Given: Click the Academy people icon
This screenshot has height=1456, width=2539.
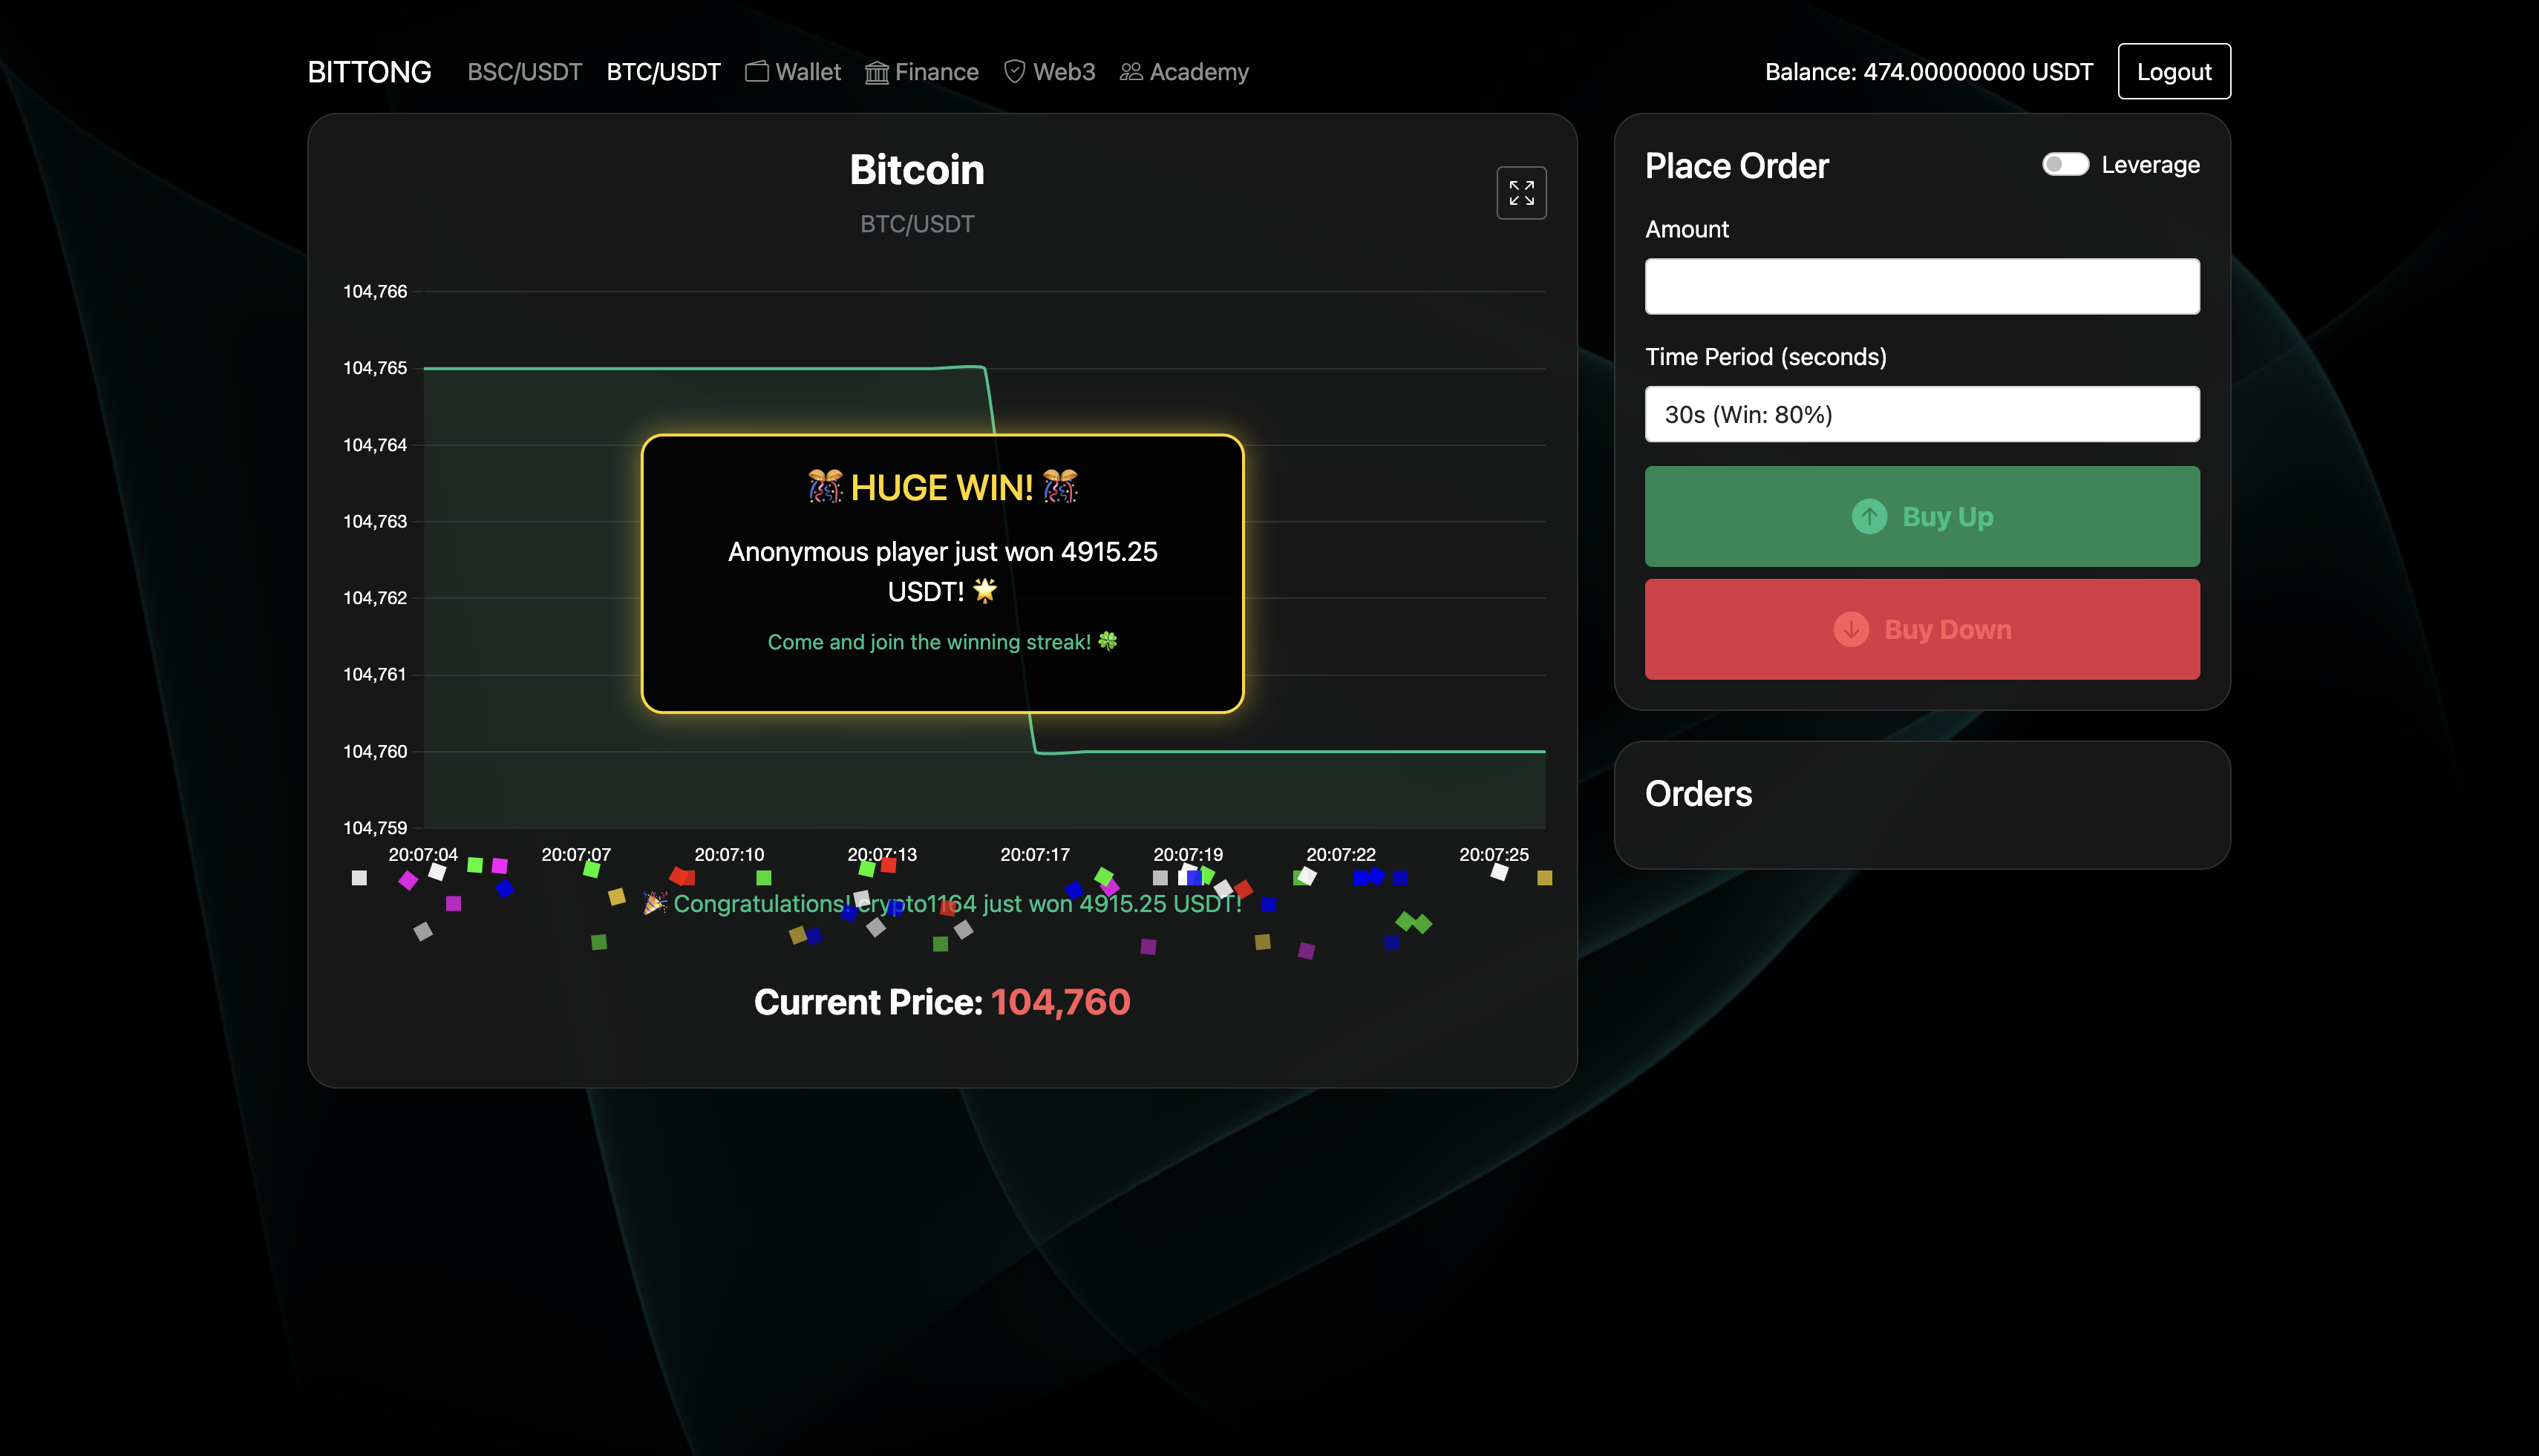Looking at the screenshot, I should point(1131,71).
